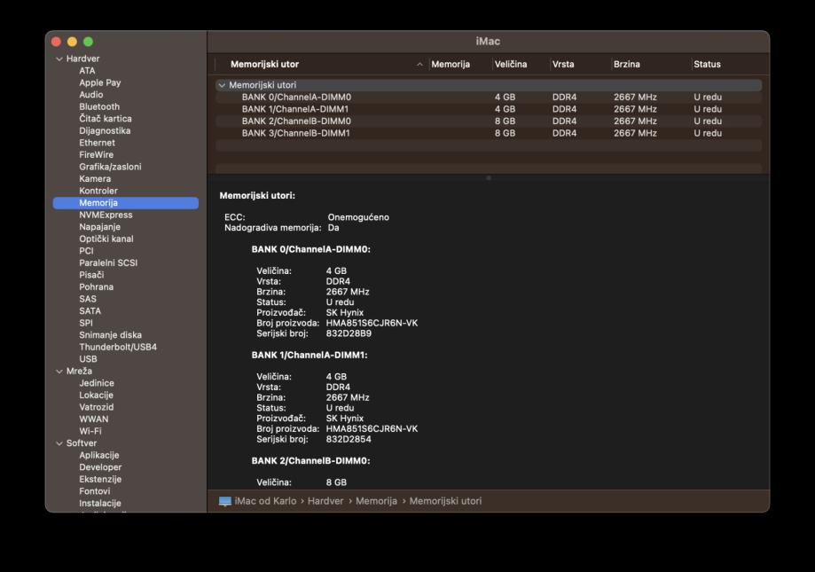Sort the table by Veličina column
815x572 pixels.
pyautogui.click(x=511, y=65)
